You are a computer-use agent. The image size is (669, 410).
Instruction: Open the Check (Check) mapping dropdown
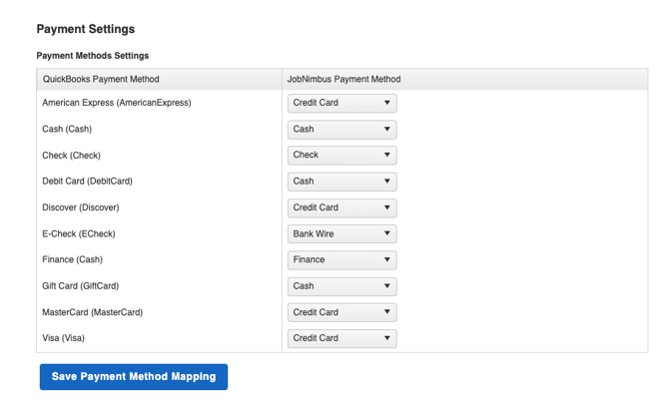coord(341,155)
